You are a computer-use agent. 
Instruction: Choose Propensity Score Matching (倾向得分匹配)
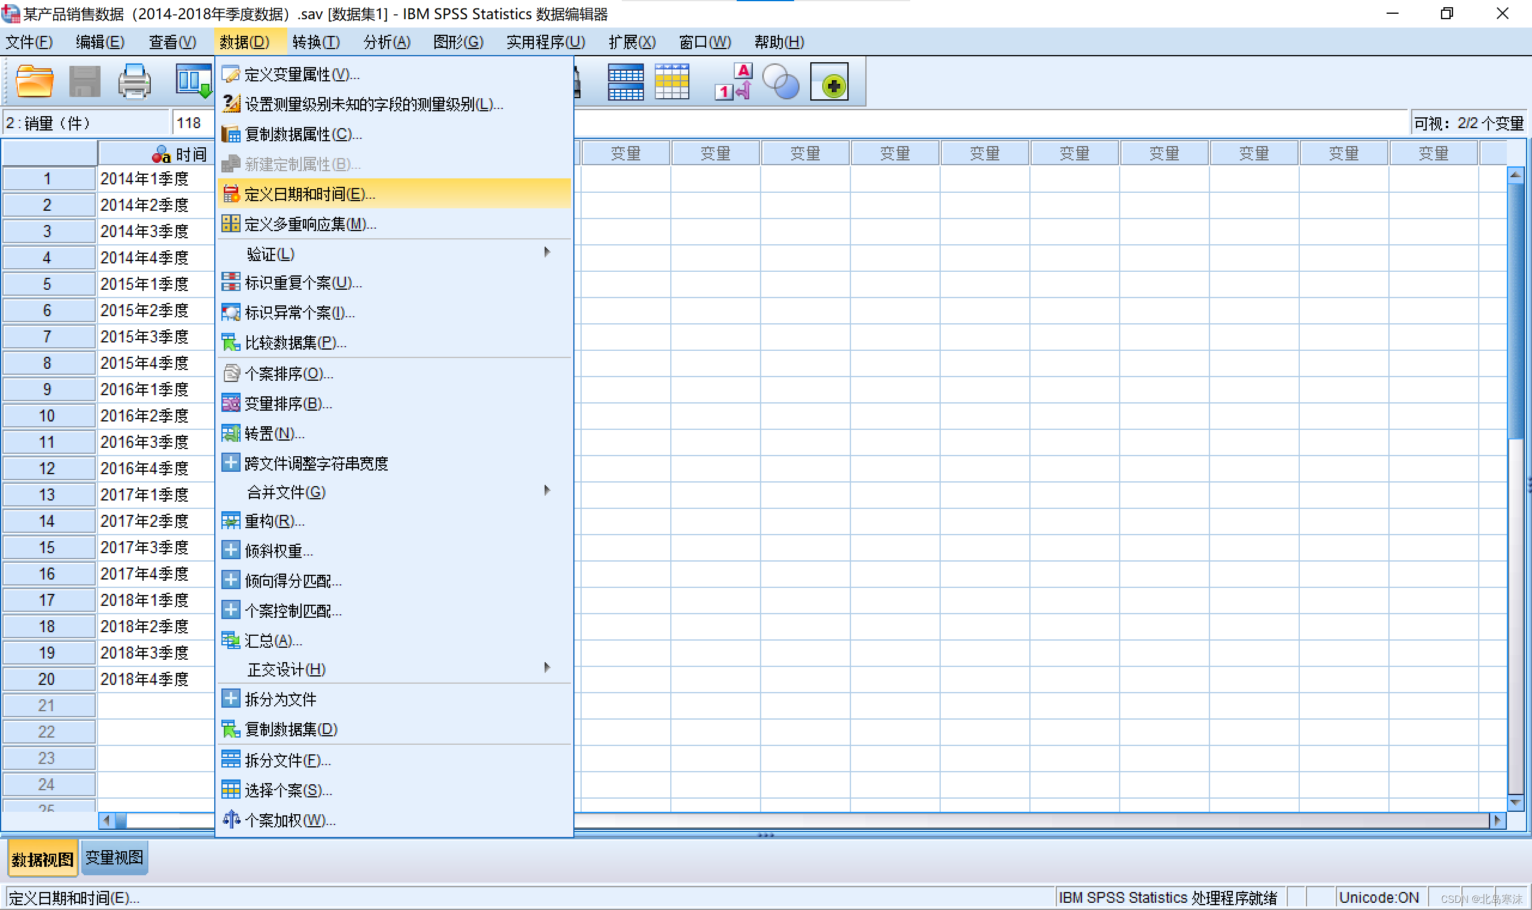pos(394,581)
